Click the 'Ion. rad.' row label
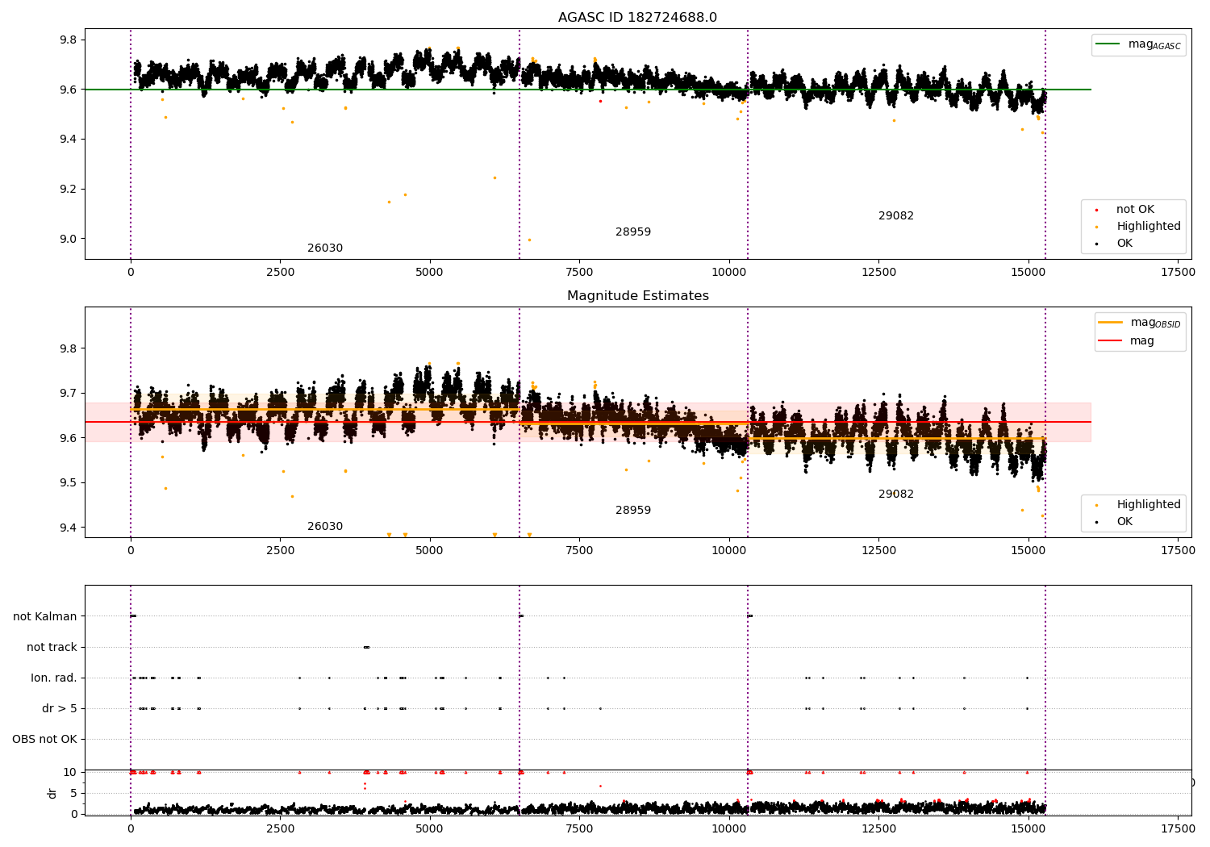The height and width of the screenshot is (847, 1210). (x=54, y=678)
